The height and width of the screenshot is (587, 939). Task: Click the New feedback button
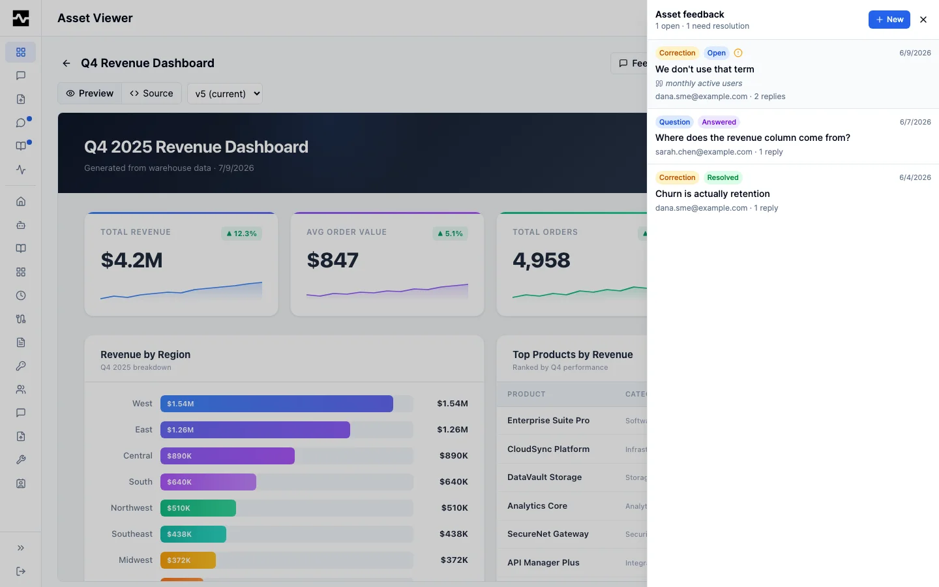(x=889, y=20)
